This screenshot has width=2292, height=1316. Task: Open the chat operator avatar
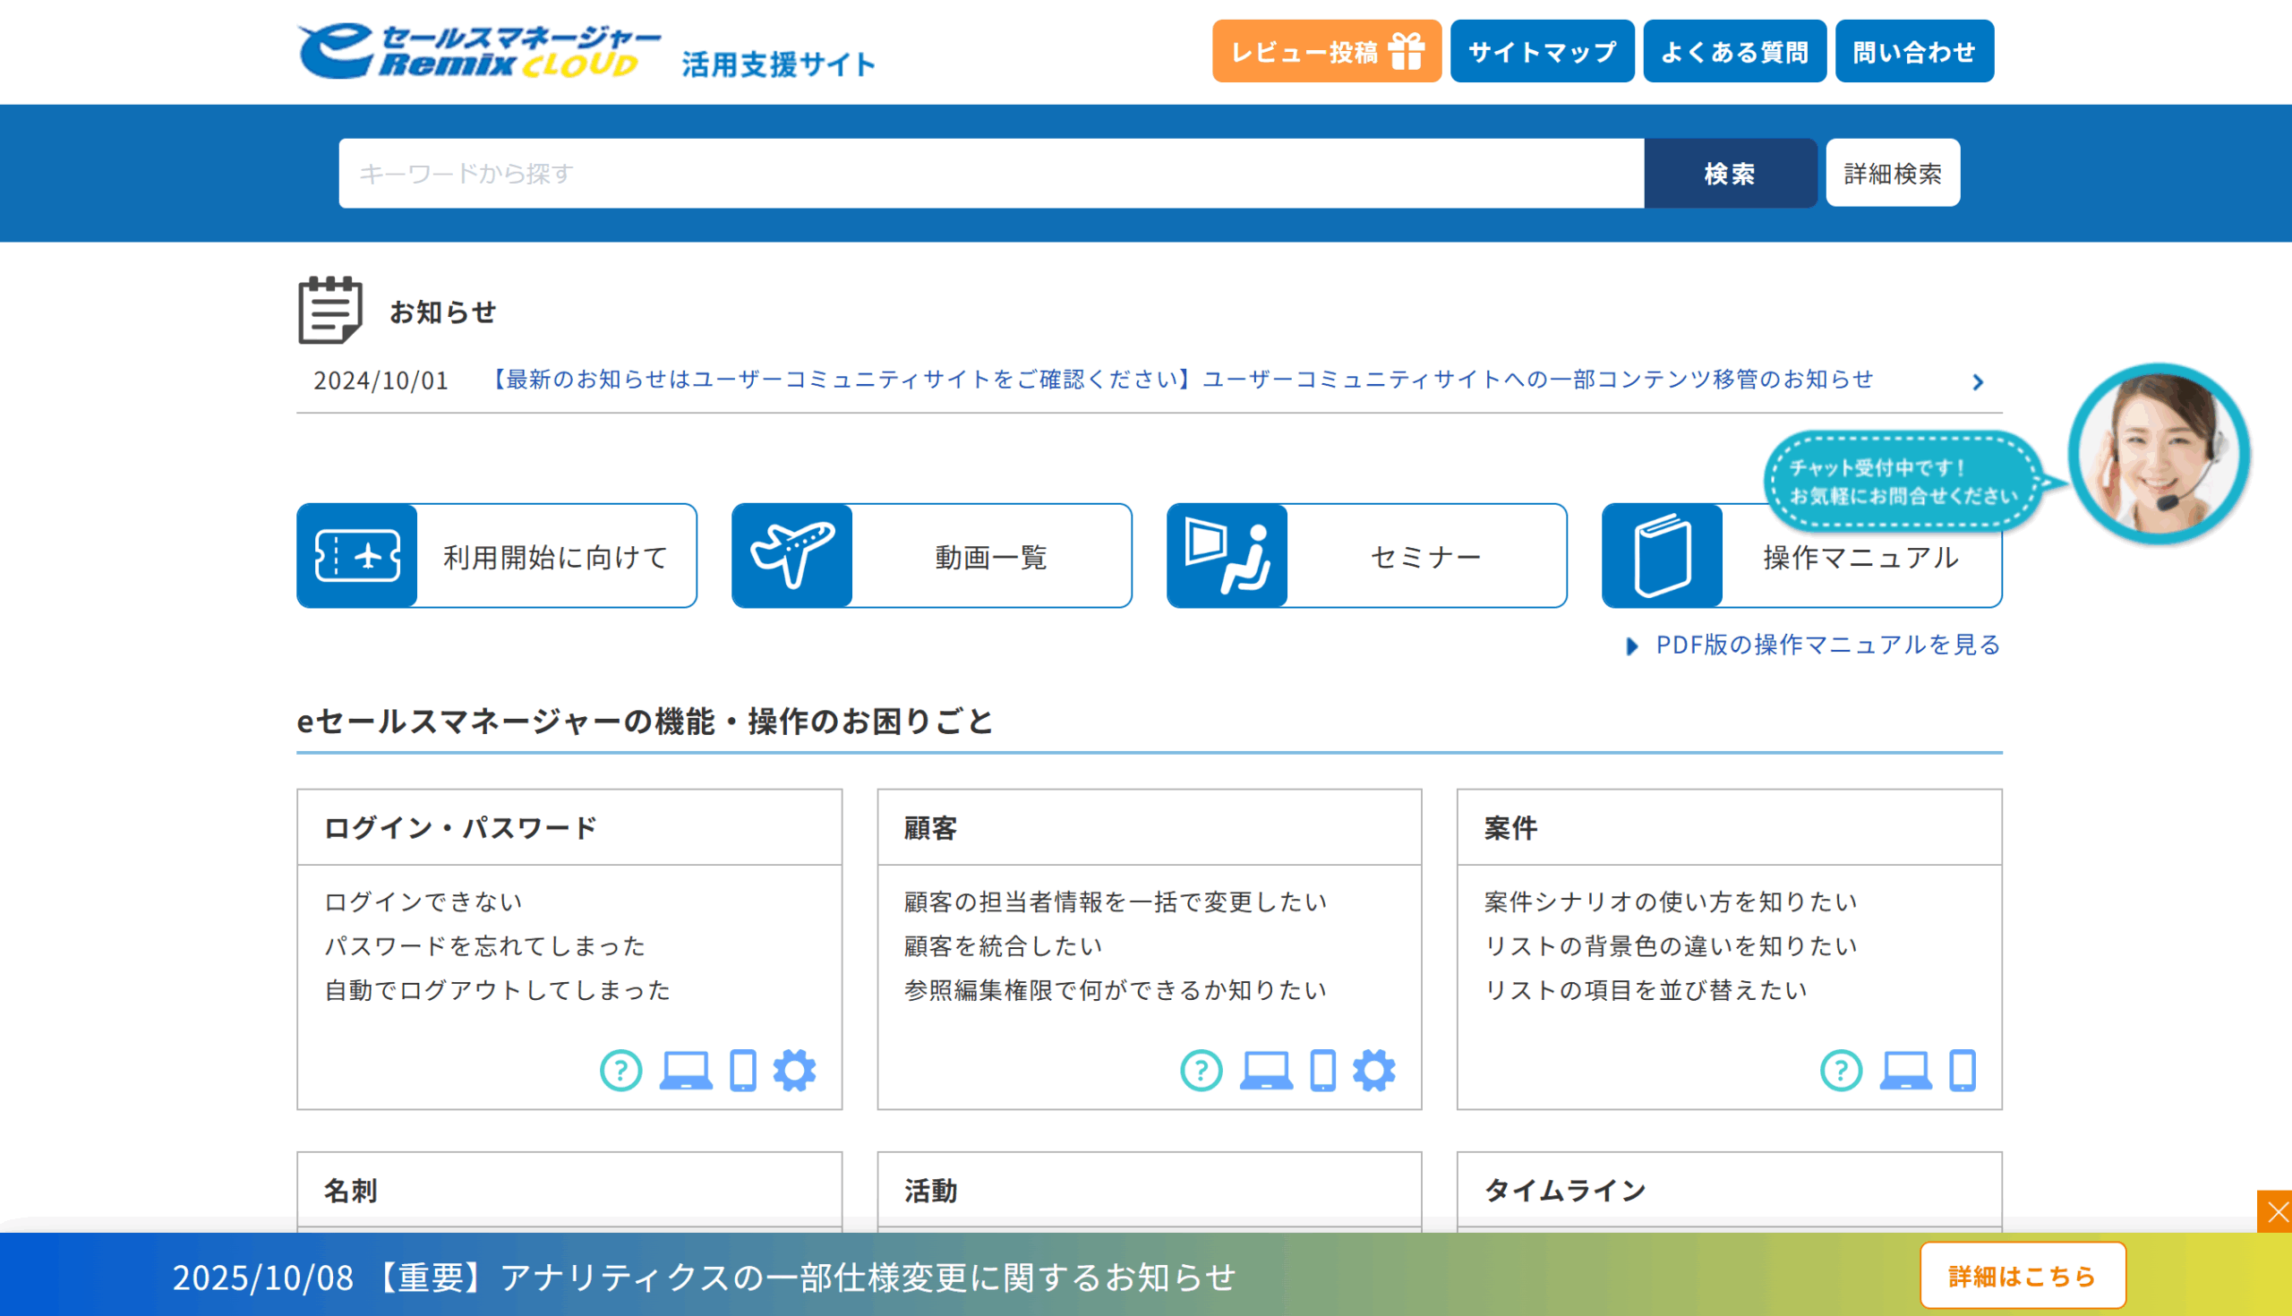pos(2159,453)
